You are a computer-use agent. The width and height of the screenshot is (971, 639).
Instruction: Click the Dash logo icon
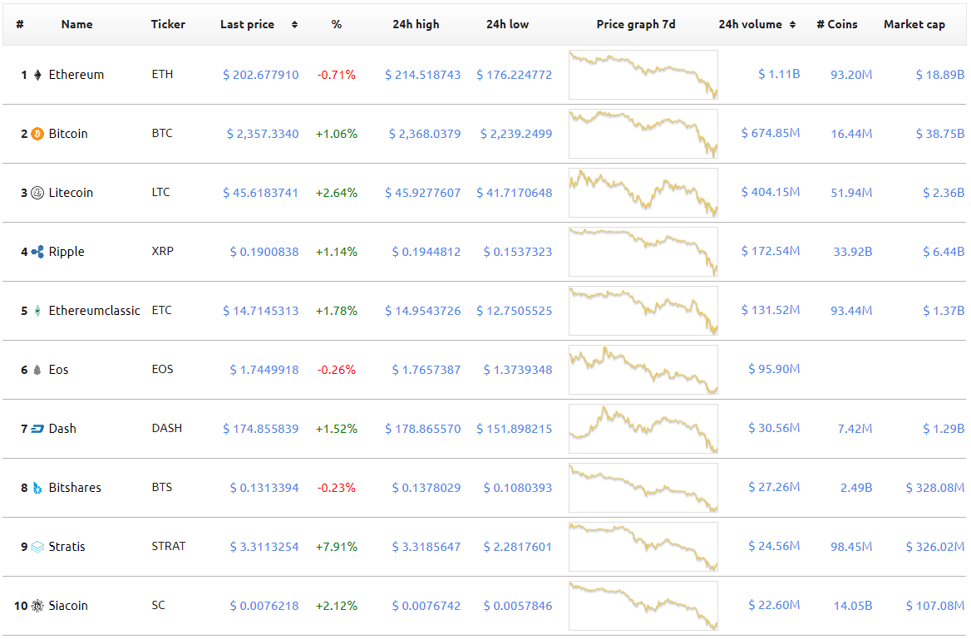[x=37, y=429]
